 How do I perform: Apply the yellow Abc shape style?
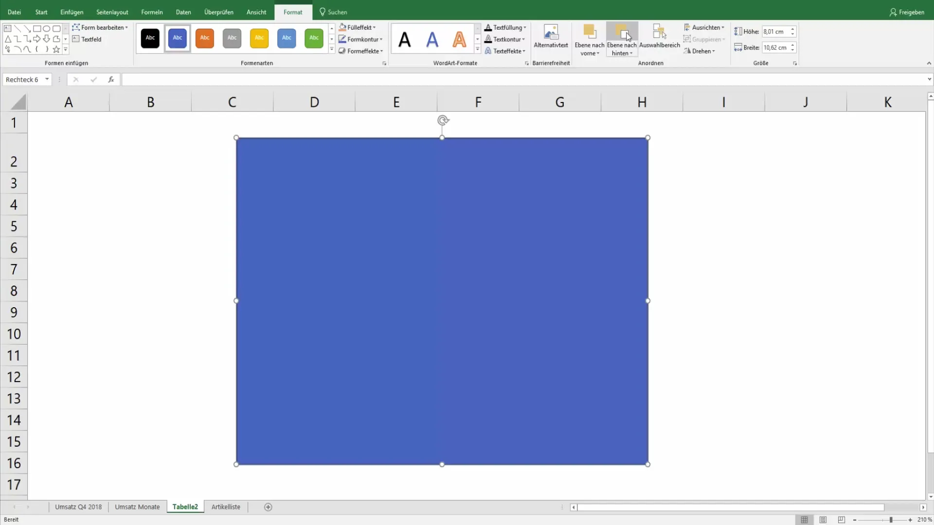tap(259, 38)
